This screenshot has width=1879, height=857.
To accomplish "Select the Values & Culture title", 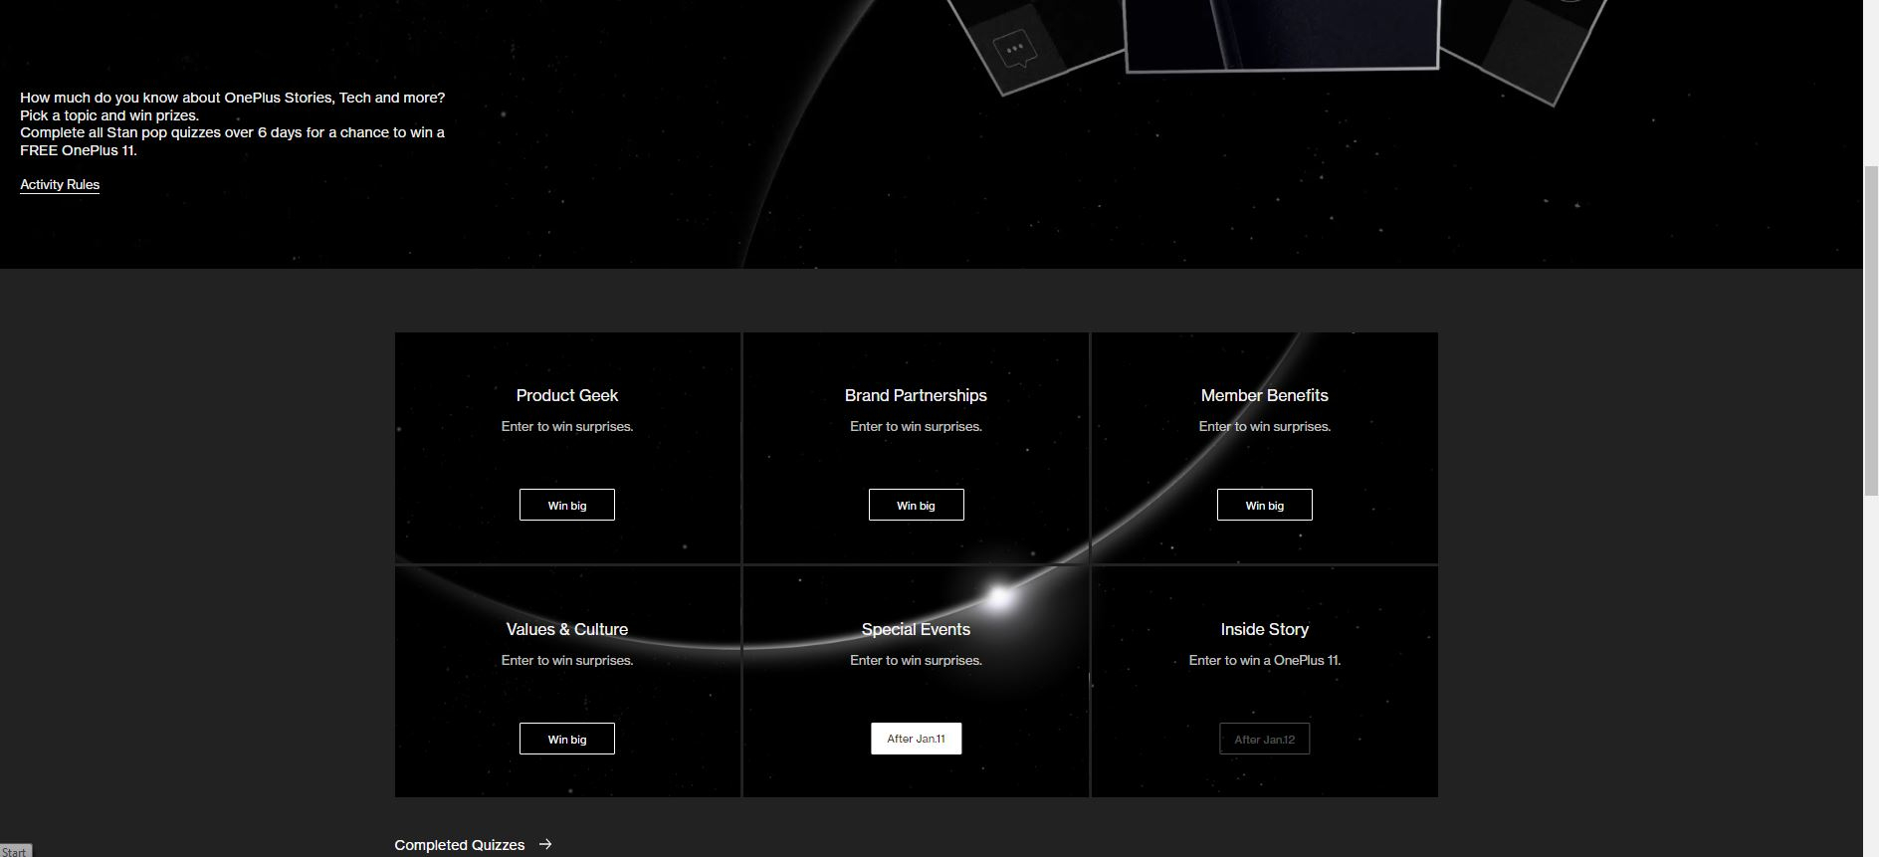I will pos(567,629).
